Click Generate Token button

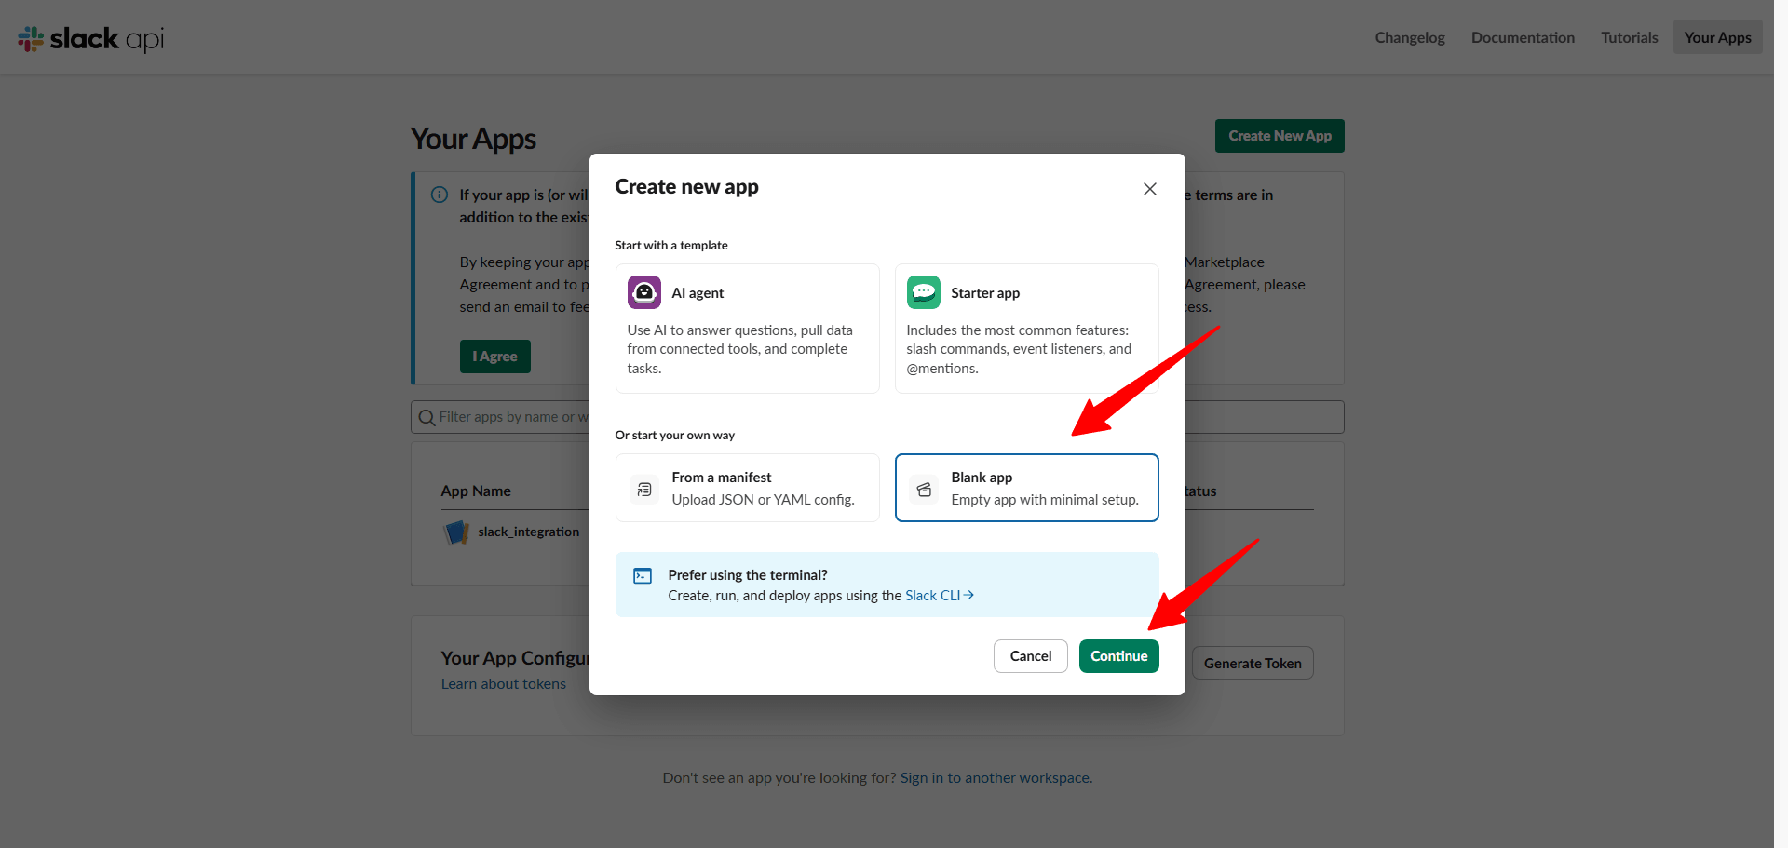[1253, 664]
